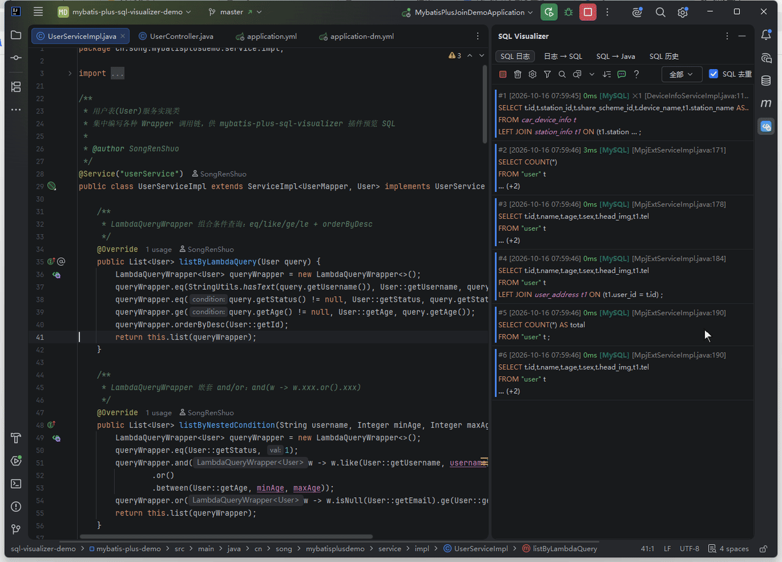This screenshot has width=782, height=562.
Task: Expand the folded import block
Action: pos(70,74)
